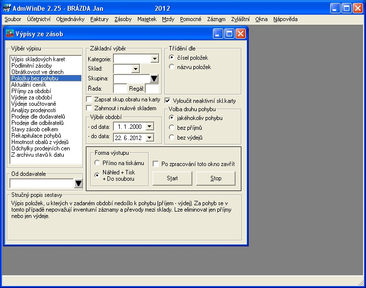Viewport: 366px width, 288px height.
Task: Click the Výpisy ze zásob window icon
Action: pos(10,34)
